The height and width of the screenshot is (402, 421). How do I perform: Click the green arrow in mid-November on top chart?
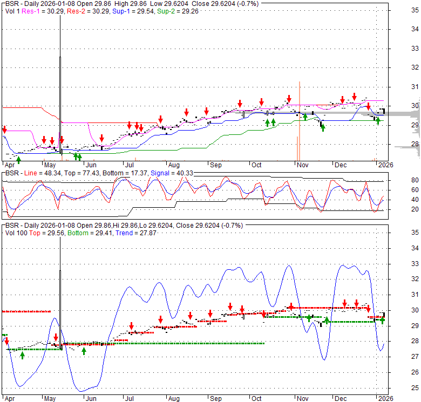point(322,127)
